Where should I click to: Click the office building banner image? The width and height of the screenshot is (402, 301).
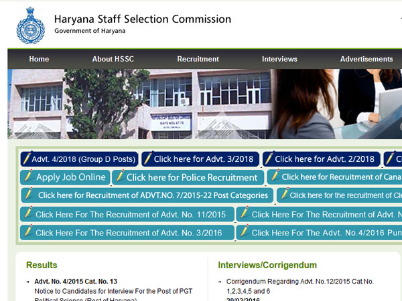coord(140,104)
